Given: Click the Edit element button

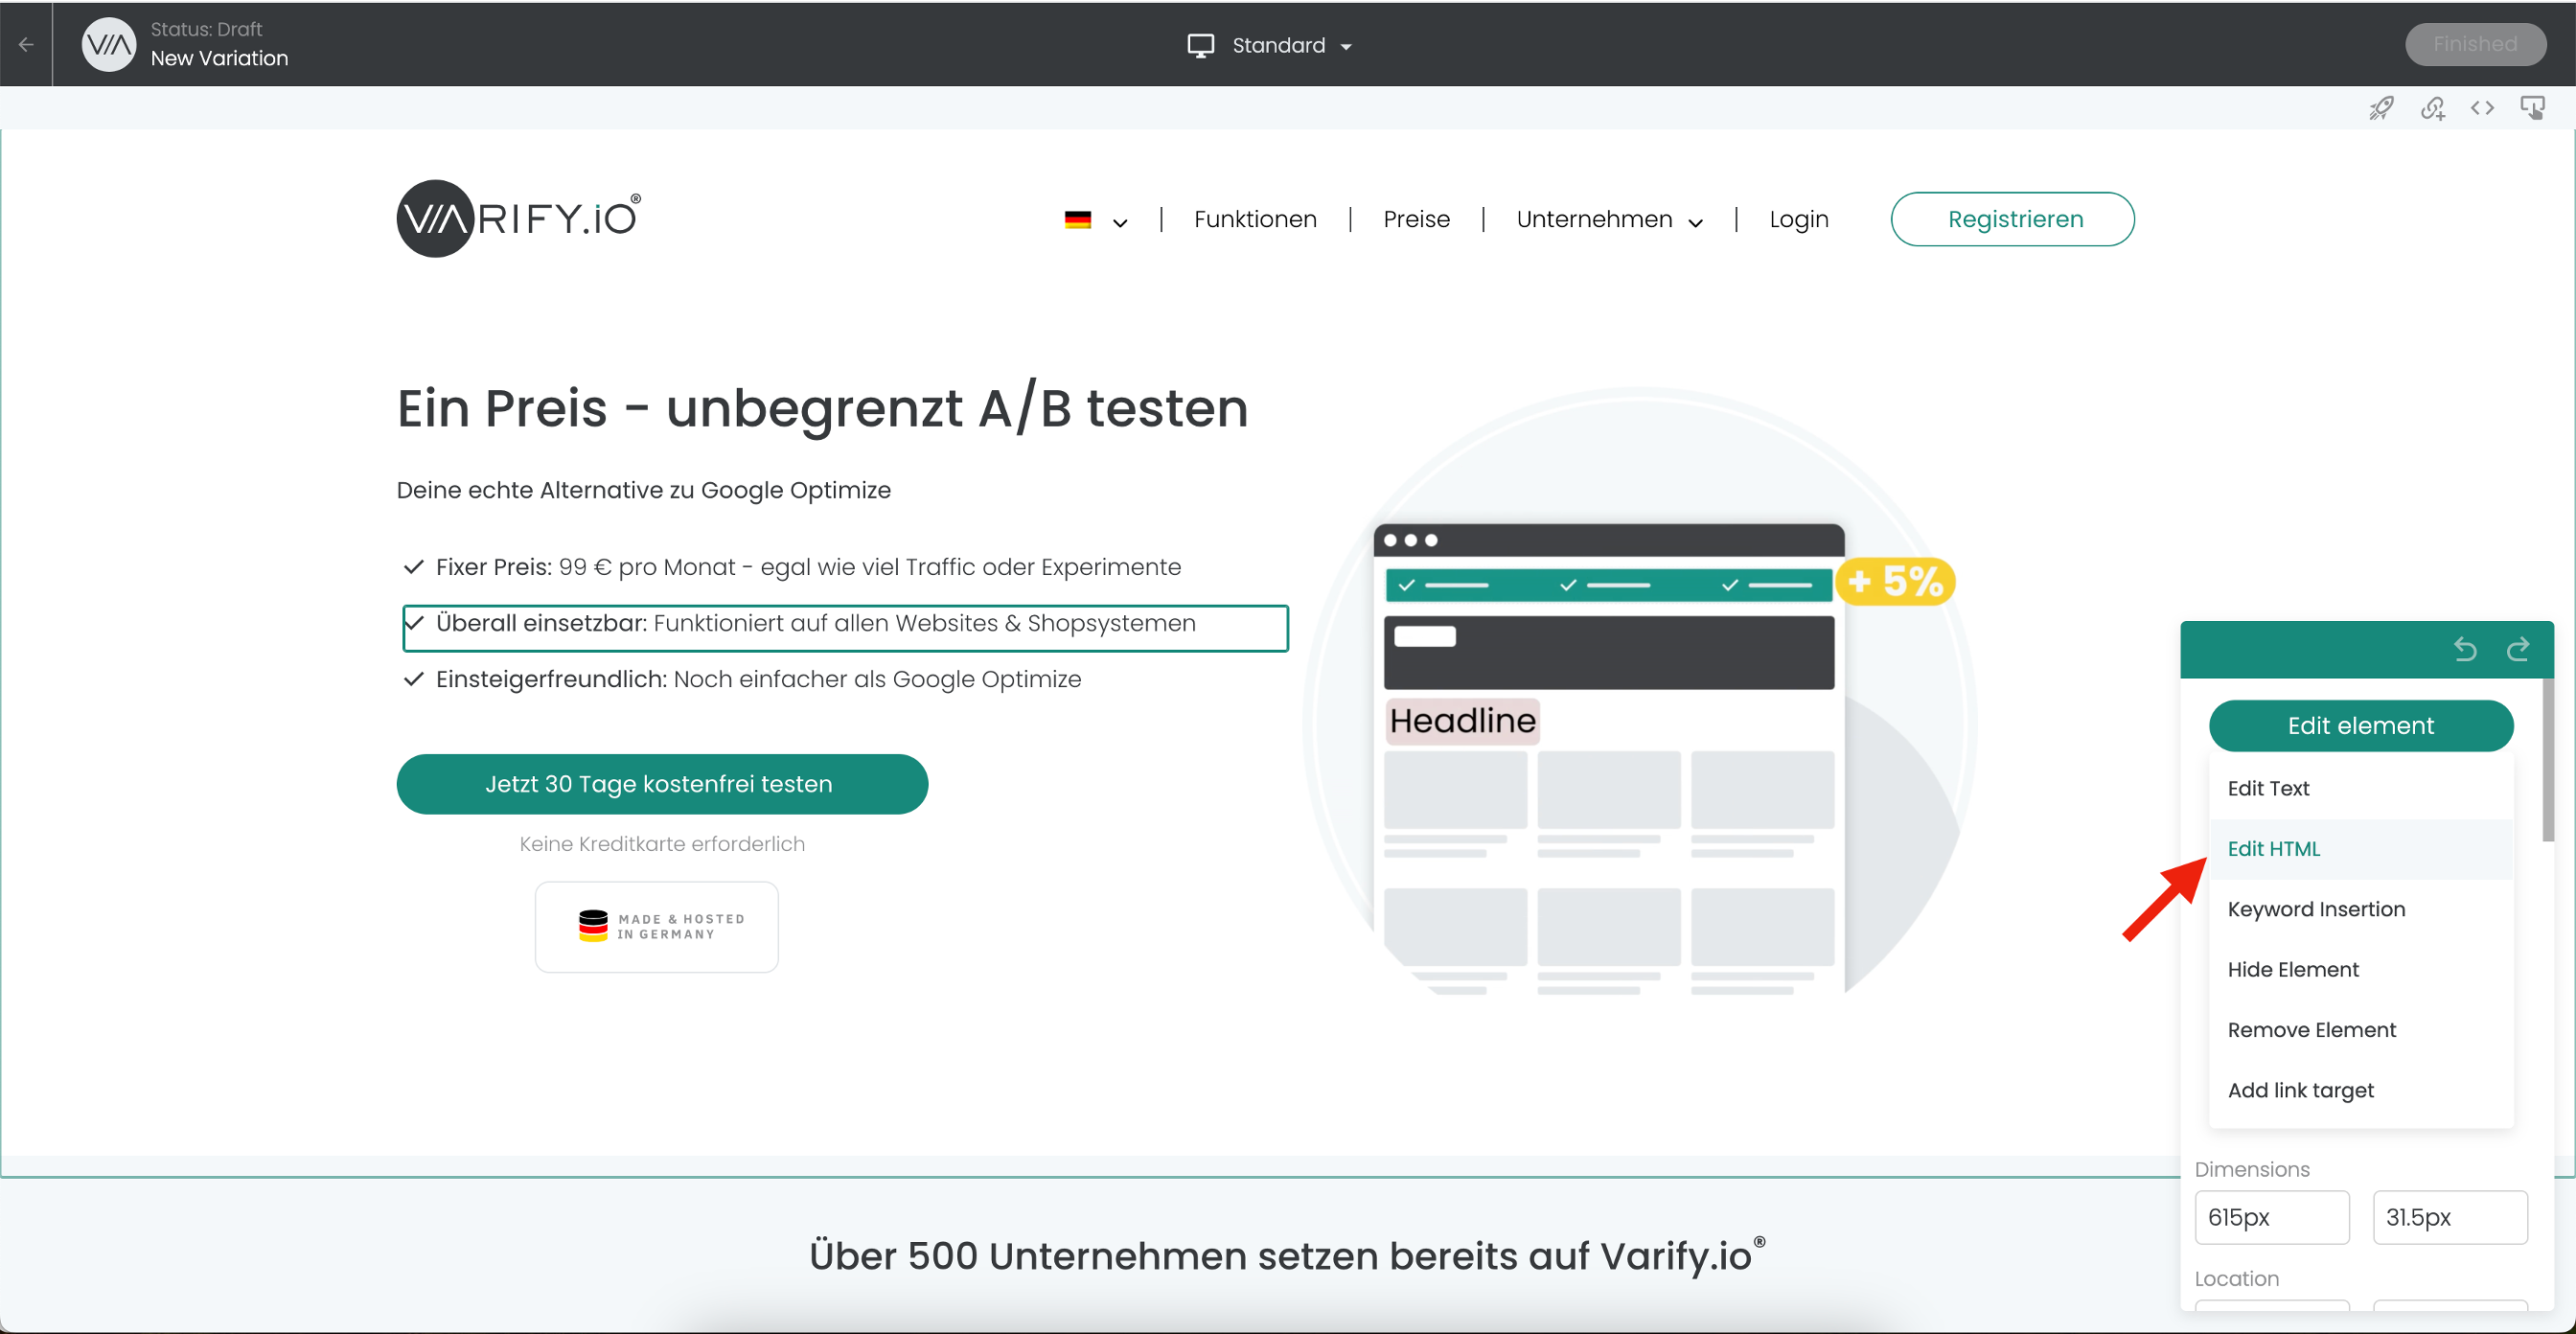Looking at the screenshot, I should point(2360,725).
